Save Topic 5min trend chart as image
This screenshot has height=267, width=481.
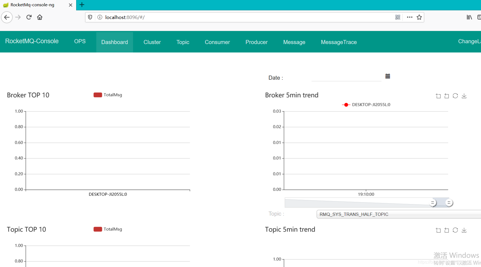[x=464, y=230]
